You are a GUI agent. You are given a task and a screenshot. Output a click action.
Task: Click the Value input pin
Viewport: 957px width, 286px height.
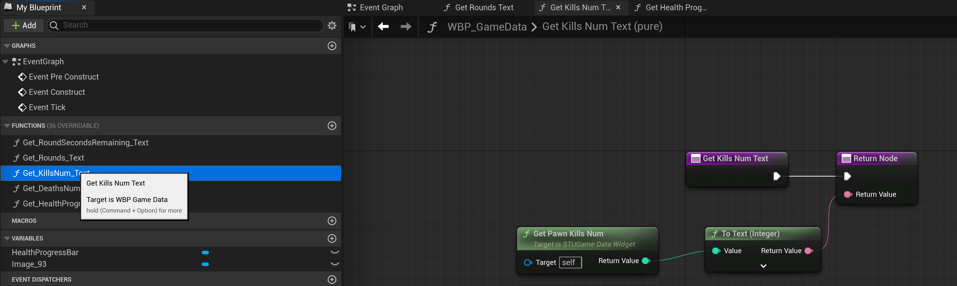pos(716,251)
